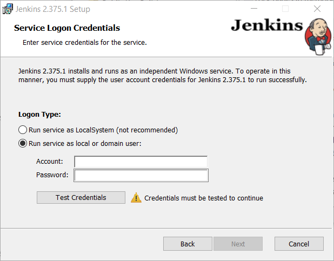Click the Windows service description paragraph
The width and height of the screenshot is (334, 261).
tap(163, 76)
